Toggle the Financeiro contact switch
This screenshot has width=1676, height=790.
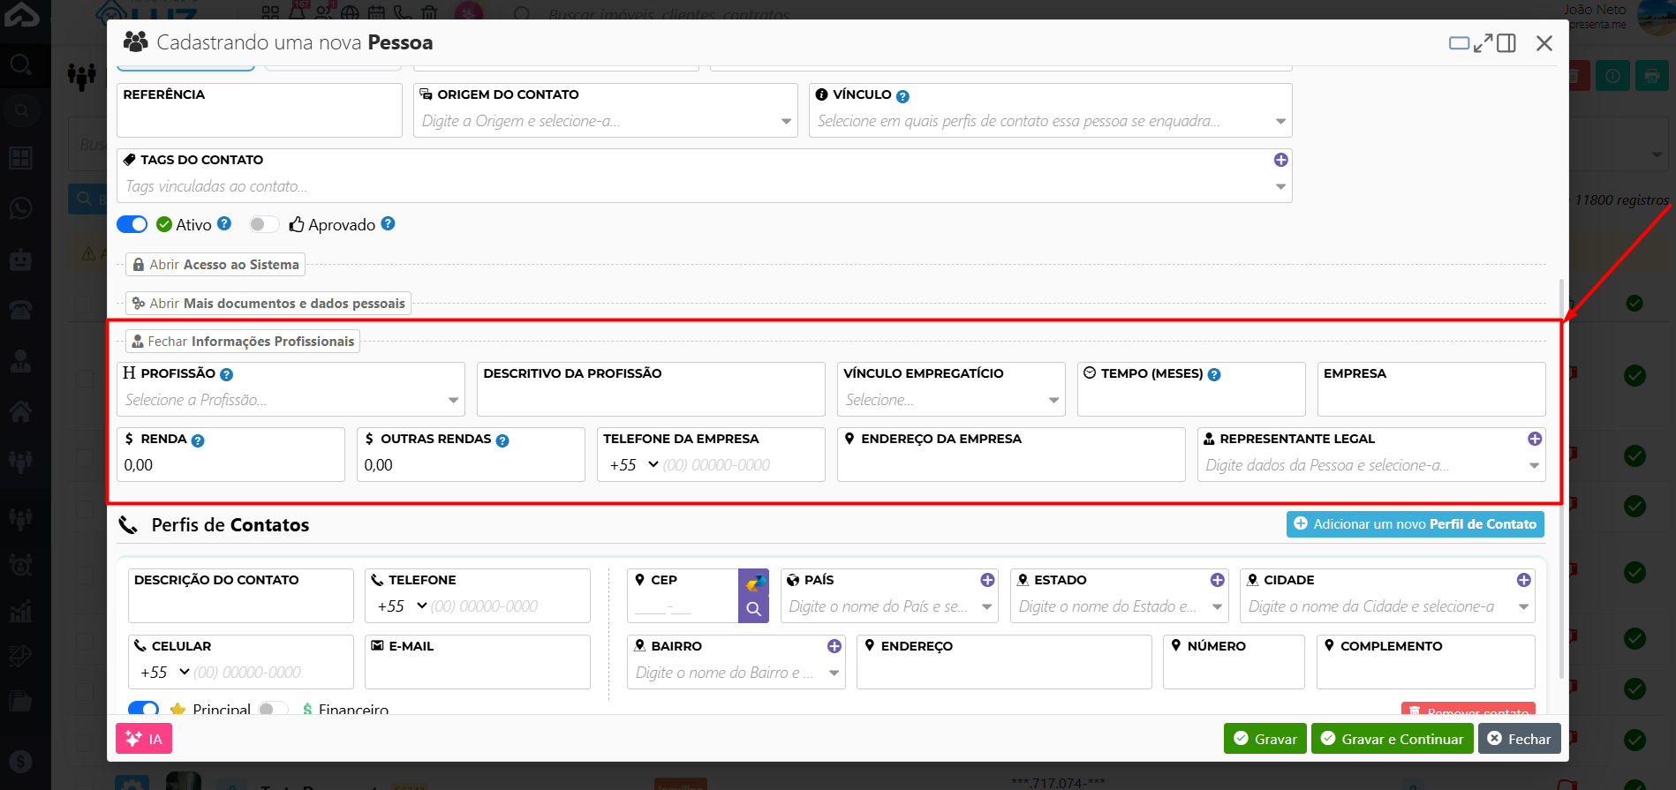pyautogui.click(x=273, y=709)
